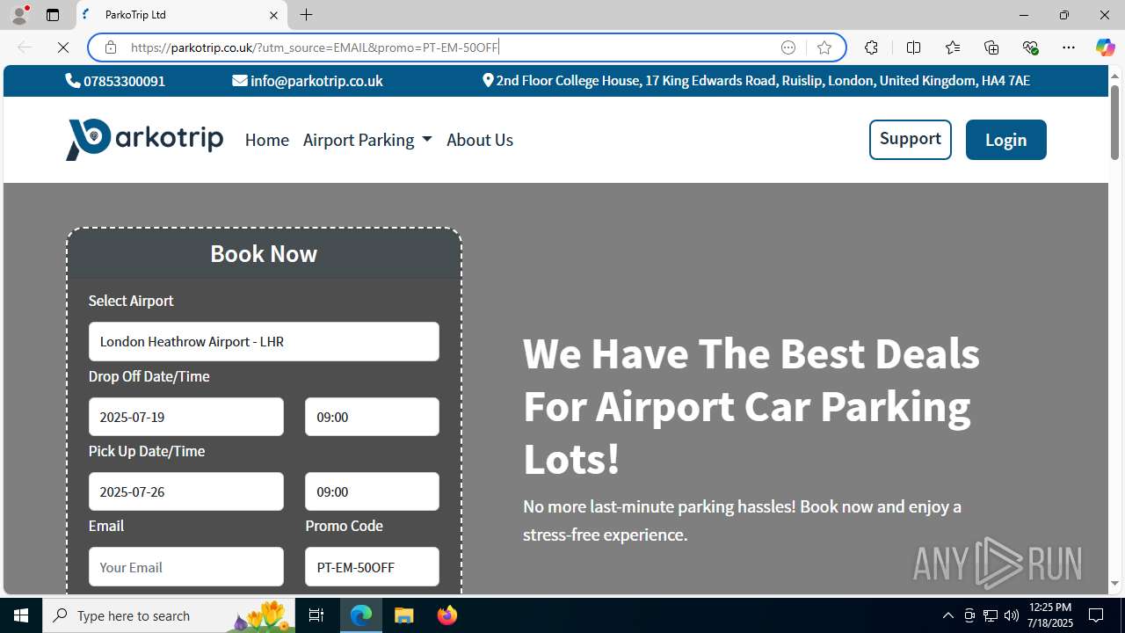The width and height of the screenshot is (1125, 633).
Task: Open a new browser tab
Action: [306, 15]
